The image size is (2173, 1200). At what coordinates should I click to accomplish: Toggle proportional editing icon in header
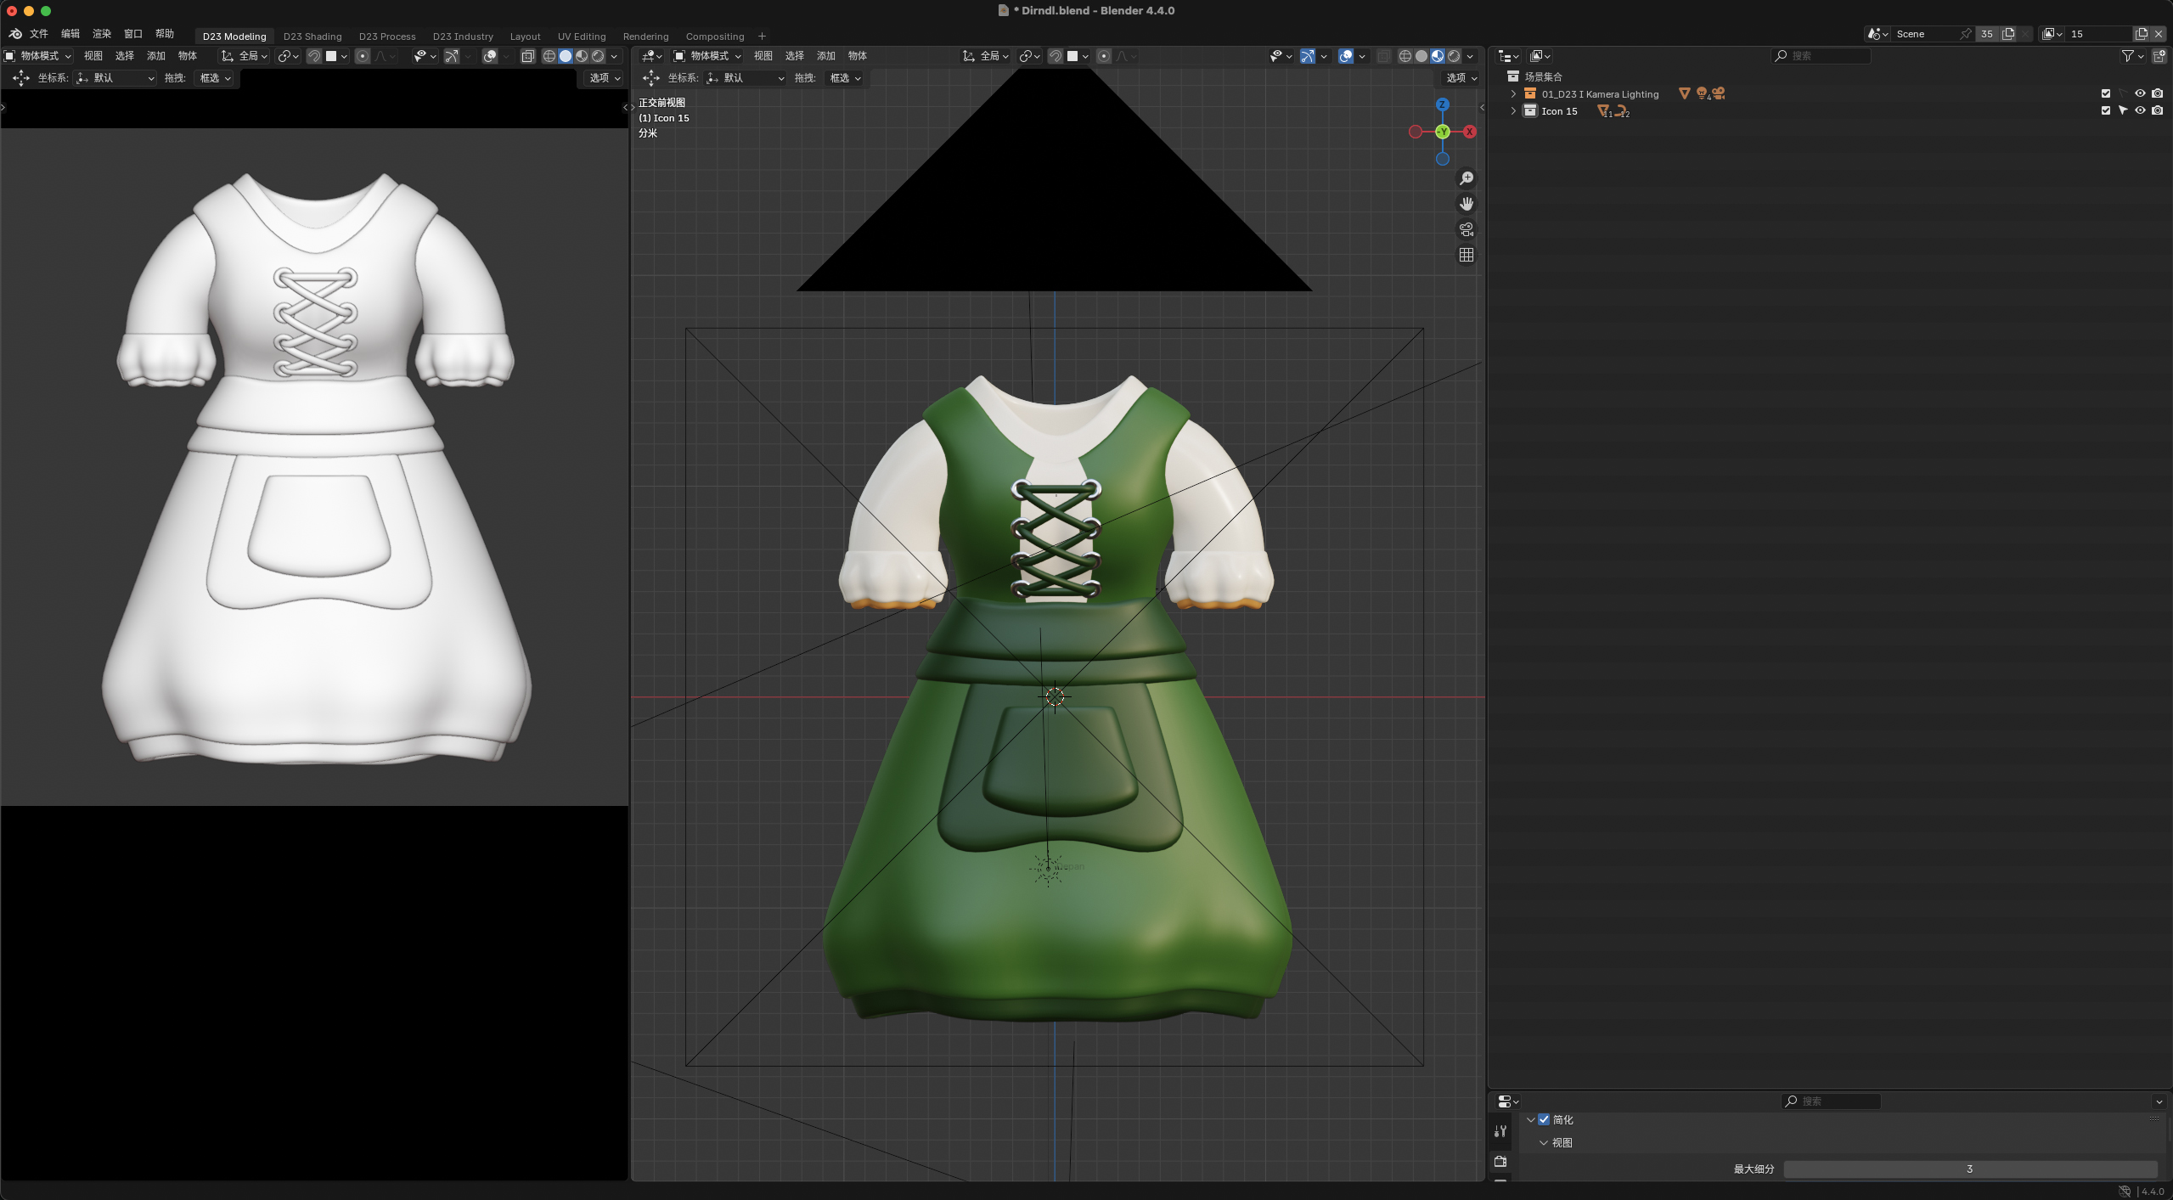click(x=1103, y=55)
